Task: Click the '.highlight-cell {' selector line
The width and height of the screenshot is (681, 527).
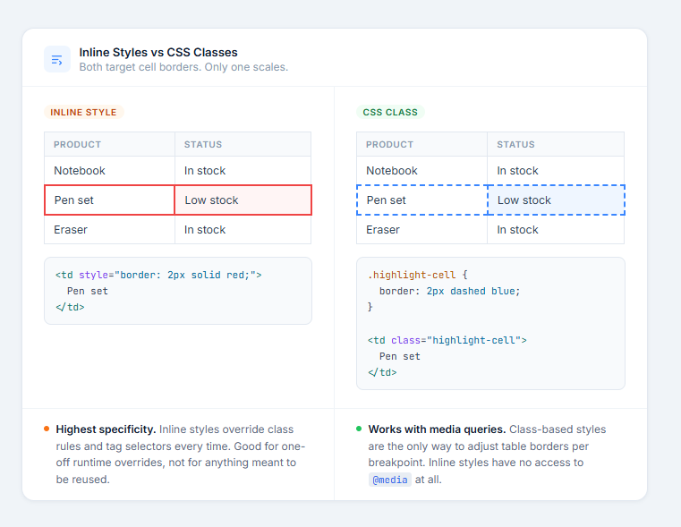Action: click(417, 275)
